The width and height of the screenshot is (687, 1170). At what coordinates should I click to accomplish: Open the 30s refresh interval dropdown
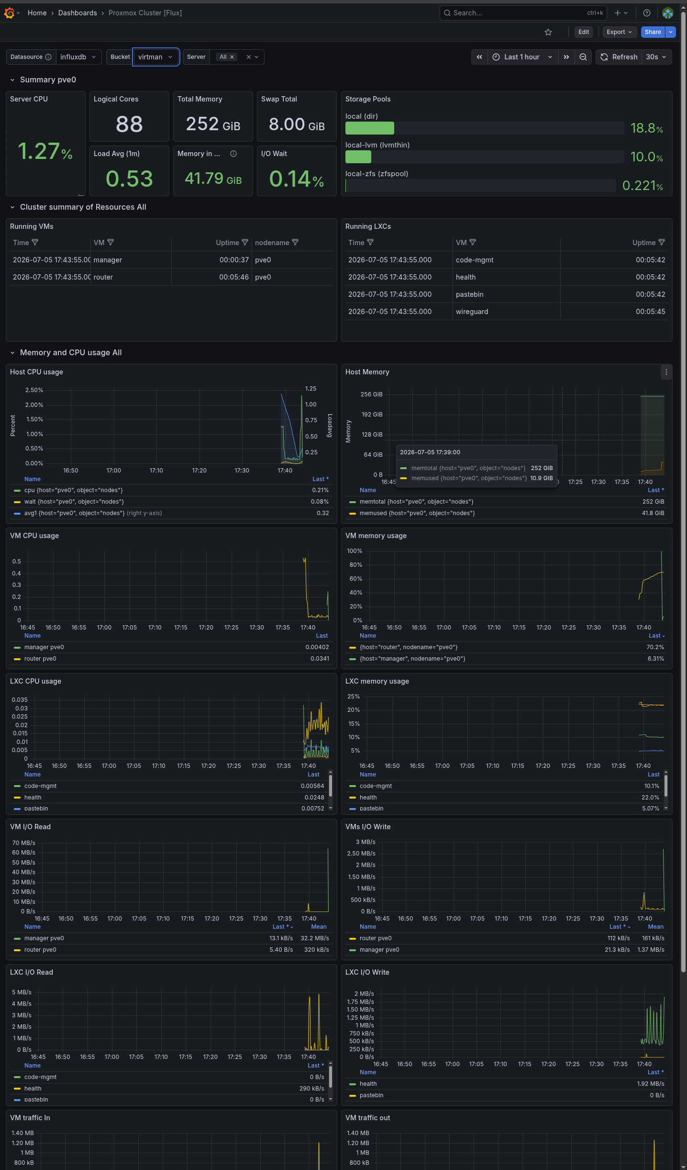[x=656, y=57]
